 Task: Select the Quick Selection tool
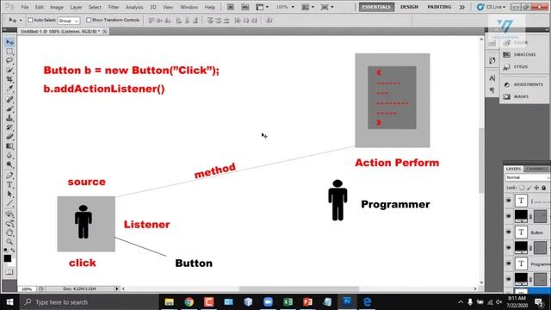tap(9, 70)
